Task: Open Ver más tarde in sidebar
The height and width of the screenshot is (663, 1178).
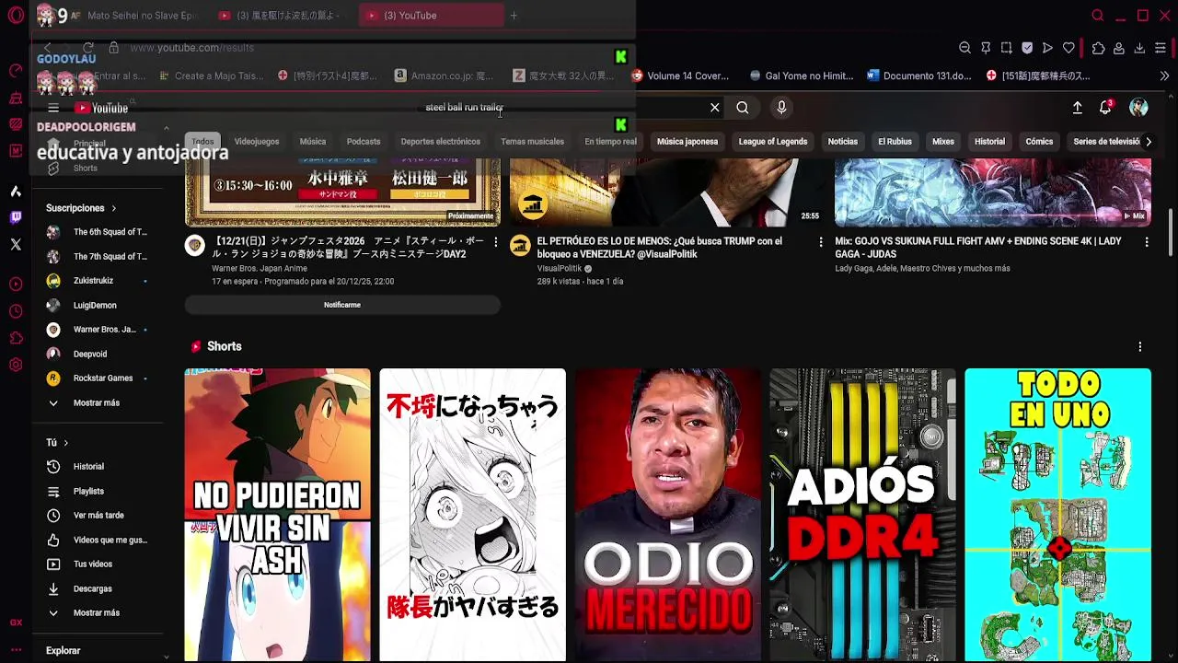Action: pyautogui.click(x=98, y=516)
